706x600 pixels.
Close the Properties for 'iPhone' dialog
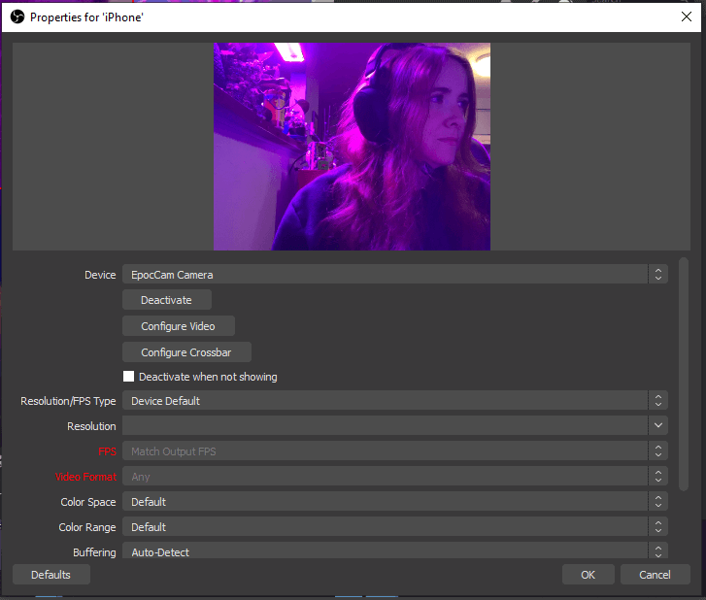pos(687,17)
